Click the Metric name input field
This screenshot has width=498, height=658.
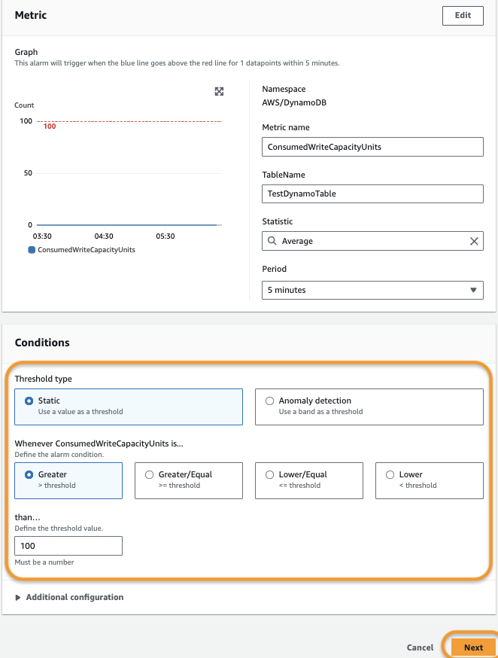[372, 147]
